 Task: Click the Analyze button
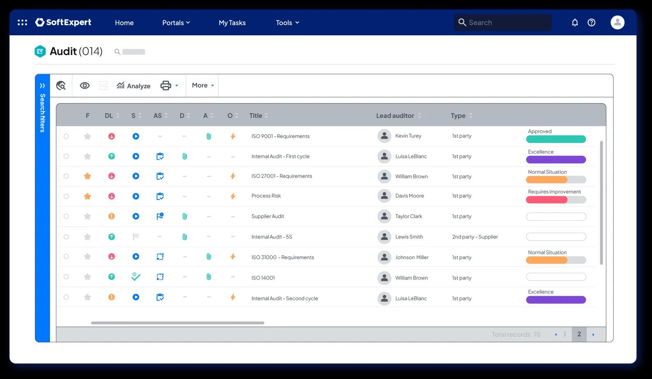[x=133, y=85]
